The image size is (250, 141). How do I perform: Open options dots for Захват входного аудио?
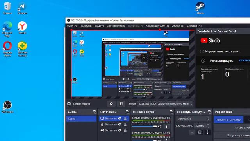(166, 126)
